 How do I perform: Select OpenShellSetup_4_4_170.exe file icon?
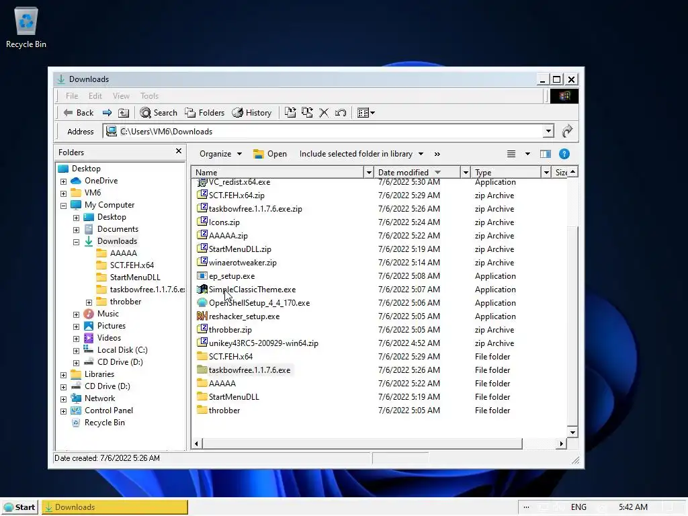pyautogui.click(x=202, y=302)
